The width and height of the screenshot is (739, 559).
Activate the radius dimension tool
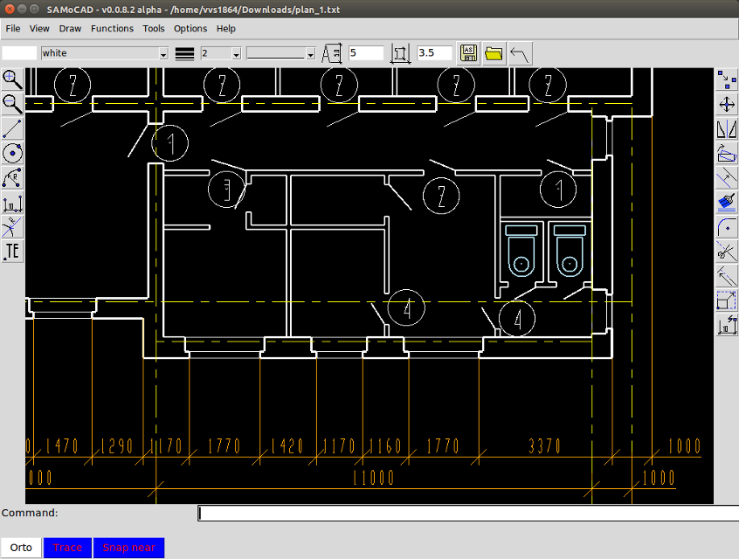[12, 227]
